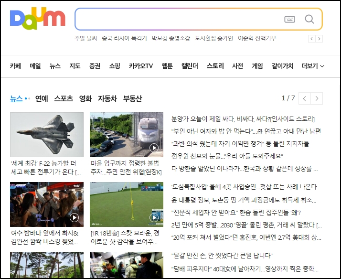Click the magnifier search icon
Image resolution: width=341 pixels, height=279 pixels.
[x=309, y=19]
